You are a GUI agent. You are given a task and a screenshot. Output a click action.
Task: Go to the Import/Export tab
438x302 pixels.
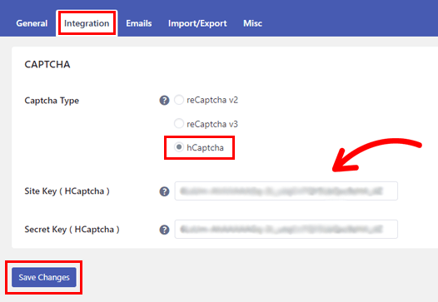click(x=197, y=24)
